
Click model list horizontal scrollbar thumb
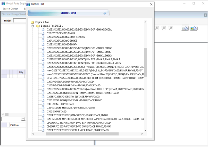click(x=82, y=134)
